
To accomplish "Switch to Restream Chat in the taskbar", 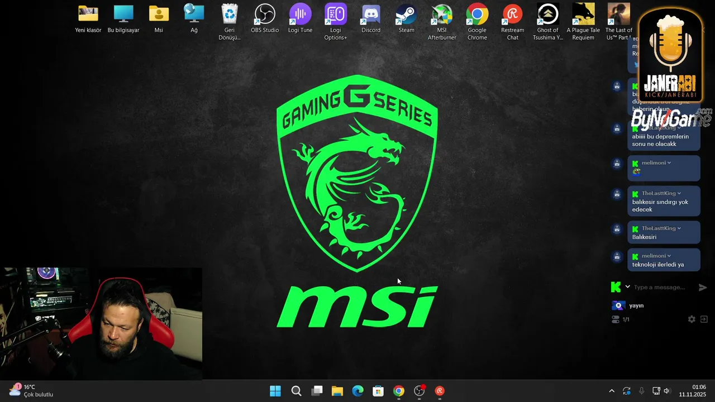I will (x=440, y=391).
